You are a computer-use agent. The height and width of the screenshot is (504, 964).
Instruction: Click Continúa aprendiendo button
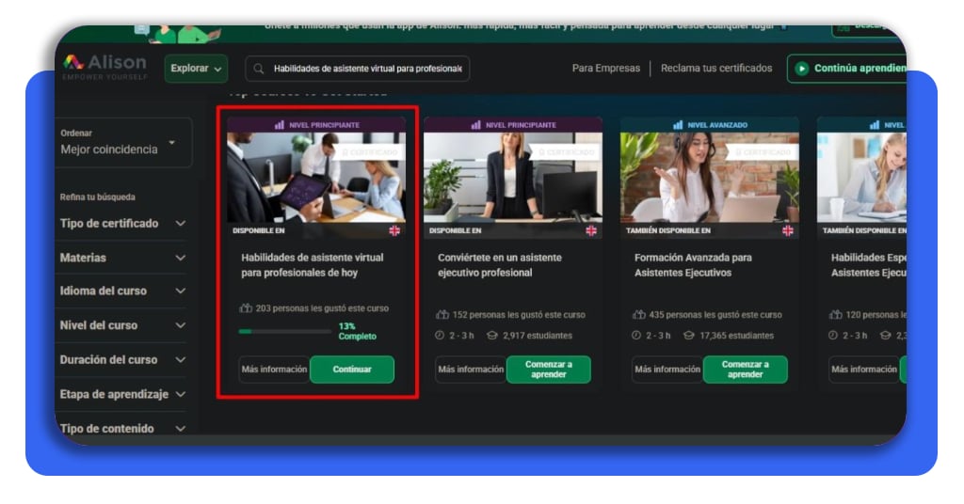coord(847,68)
